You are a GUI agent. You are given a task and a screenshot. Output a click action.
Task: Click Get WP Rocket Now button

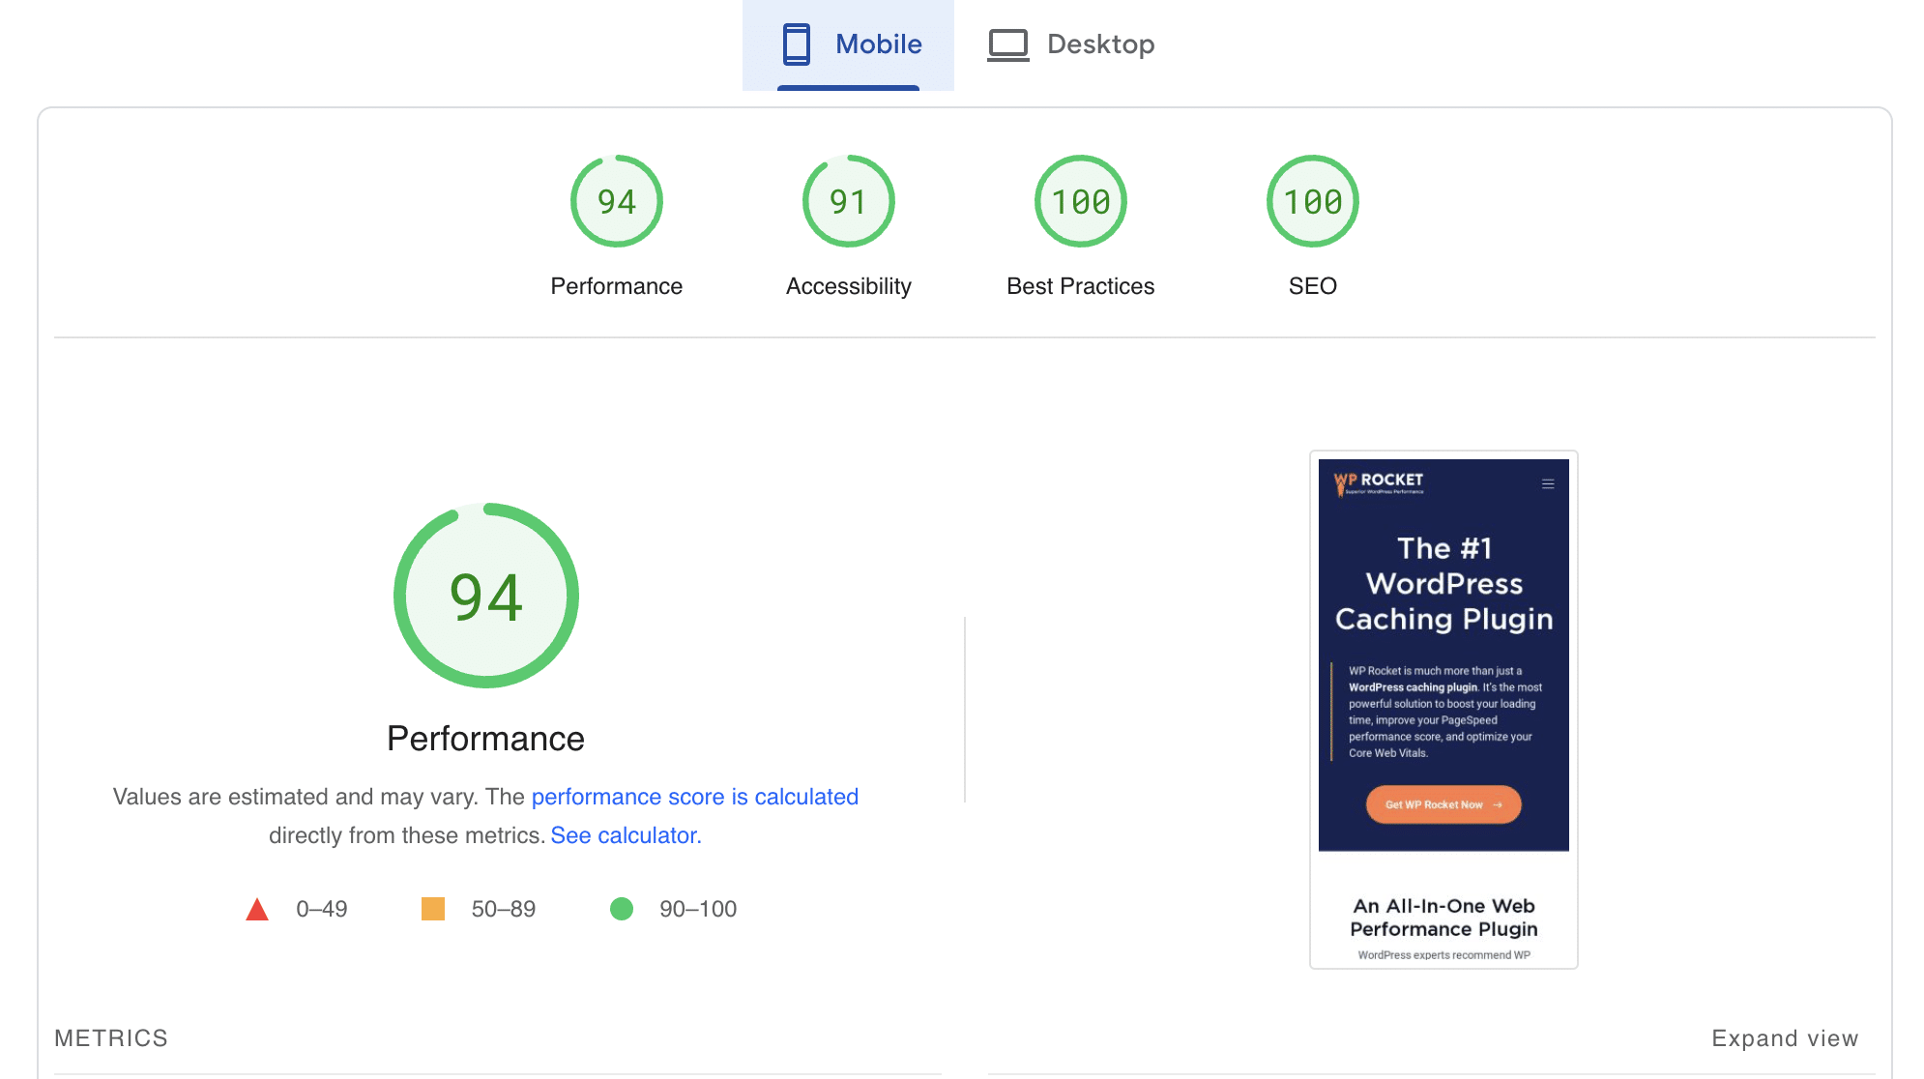point(1441,805)
